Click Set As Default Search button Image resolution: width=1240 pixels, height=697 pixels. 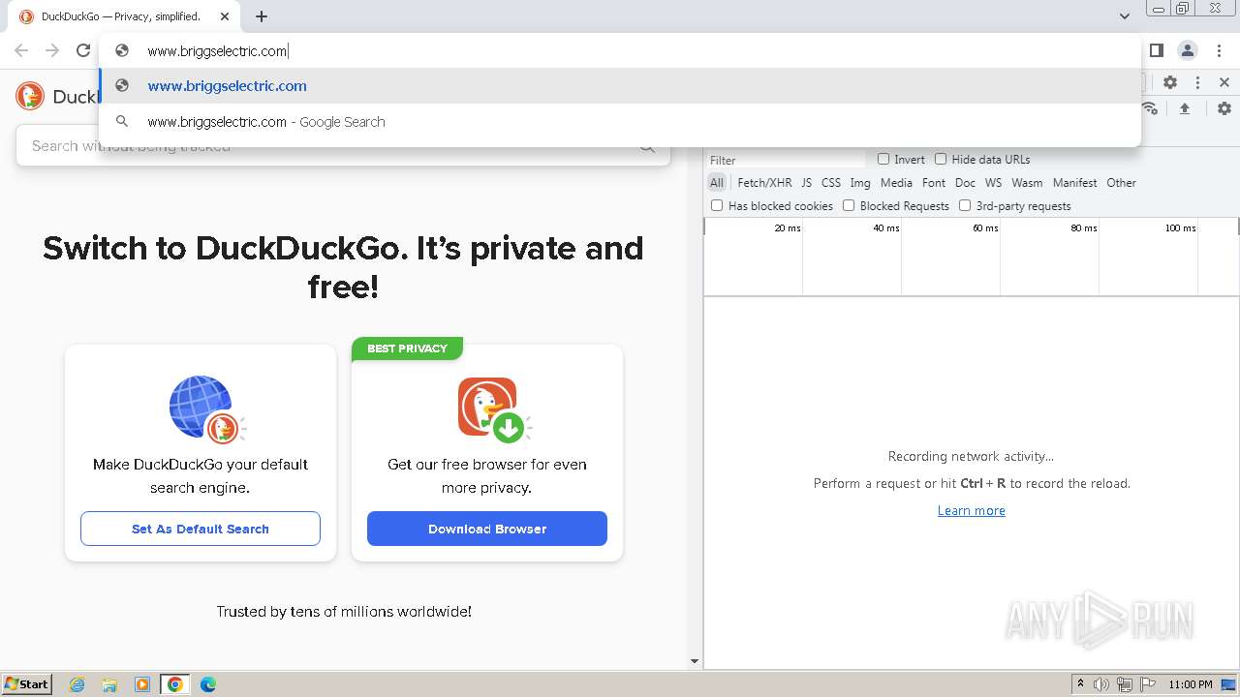click(201, 529)
